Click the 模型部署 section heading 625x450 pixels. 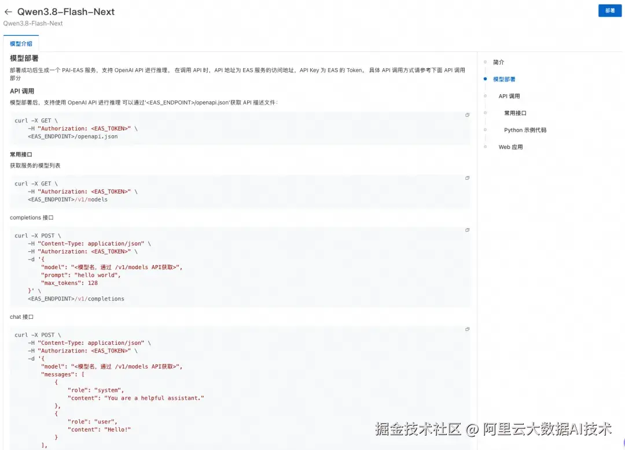point(24,58)
